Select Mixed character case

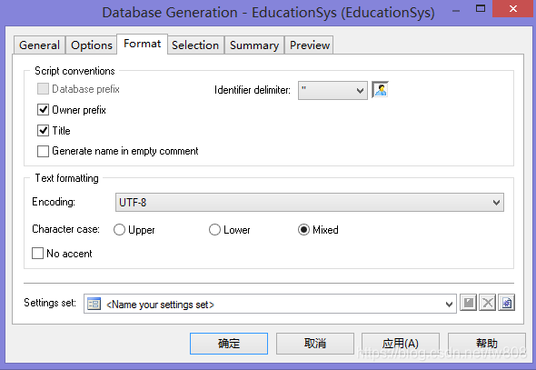point(303,229)
